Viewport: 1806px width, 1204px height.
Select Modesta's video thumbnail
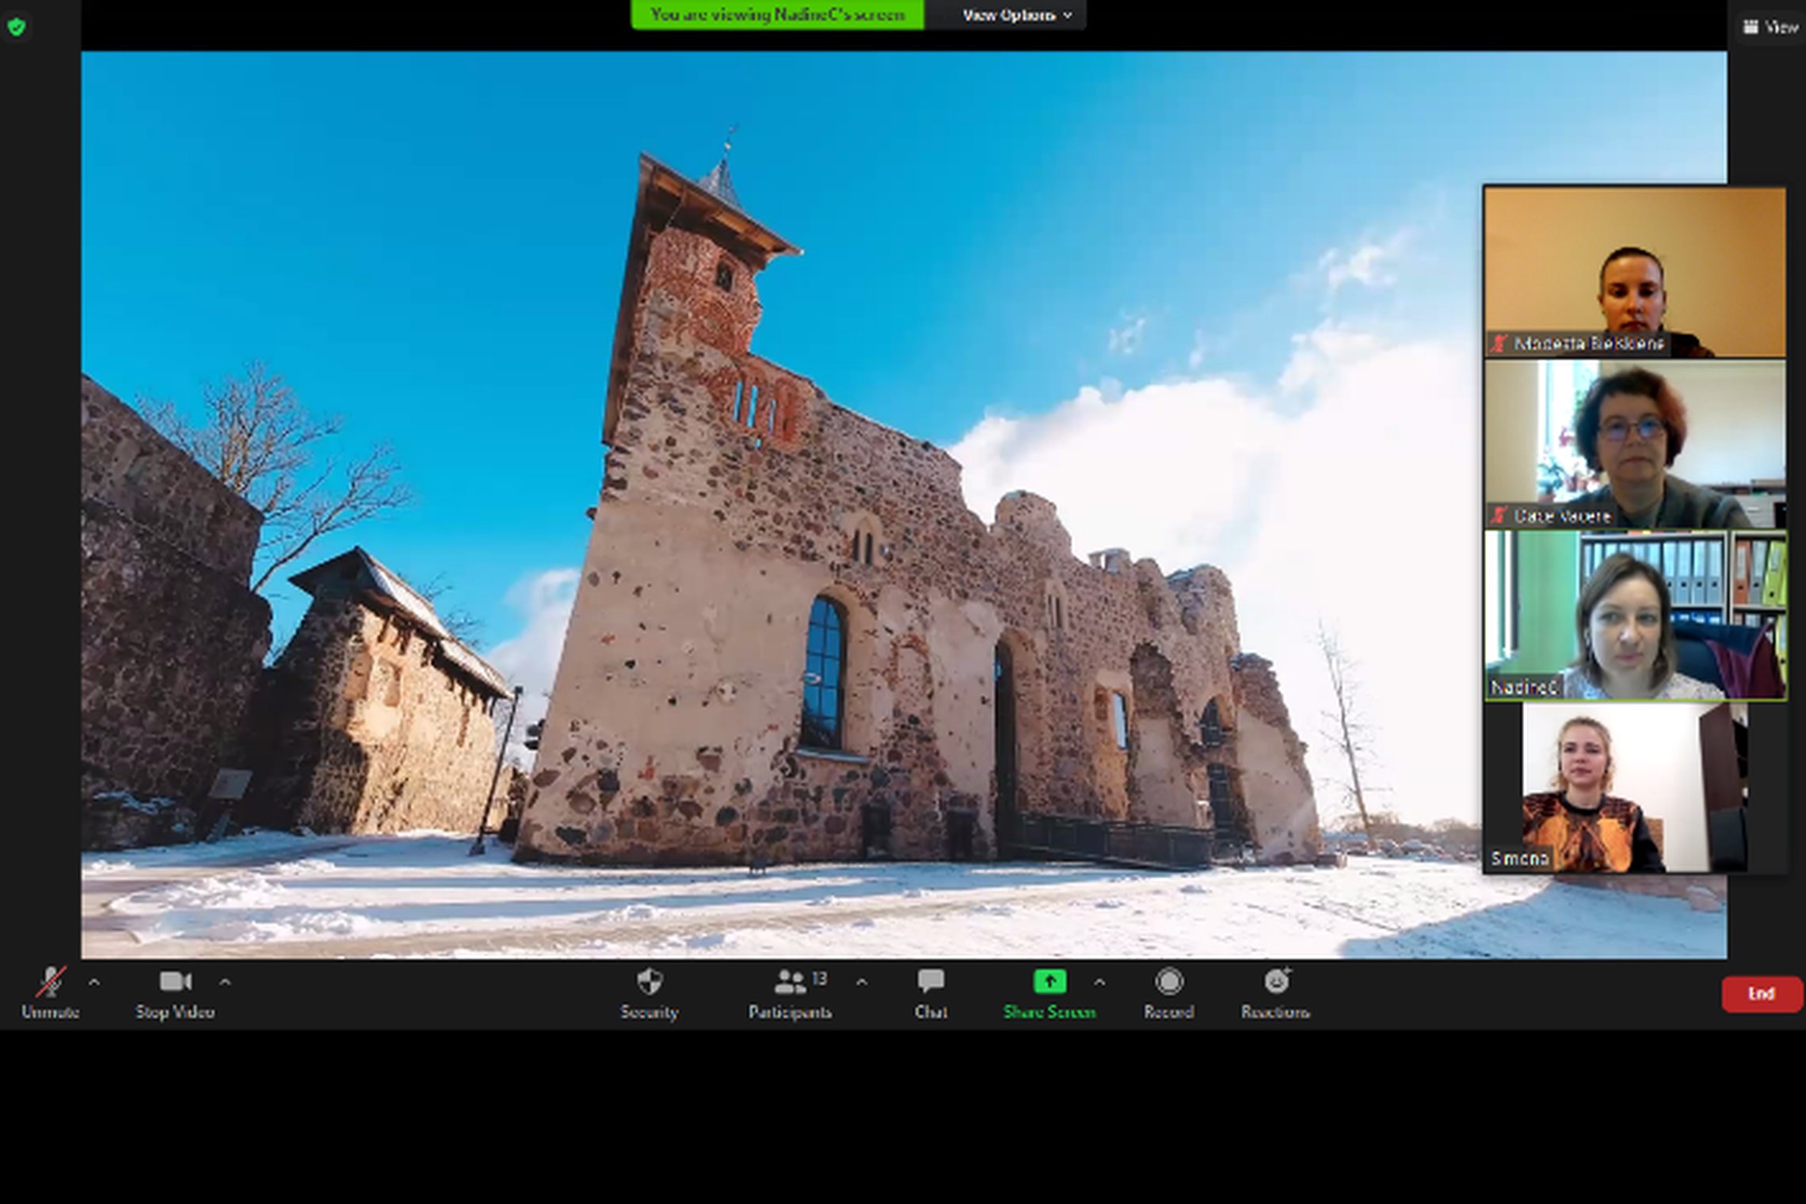pyautogui.click(x=1635, y=272)
